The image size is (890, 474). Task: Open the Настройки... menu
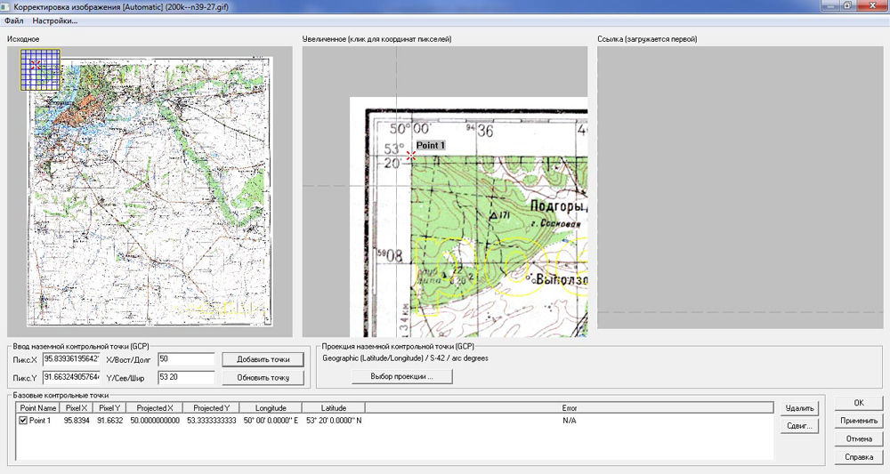pos(54,20)
